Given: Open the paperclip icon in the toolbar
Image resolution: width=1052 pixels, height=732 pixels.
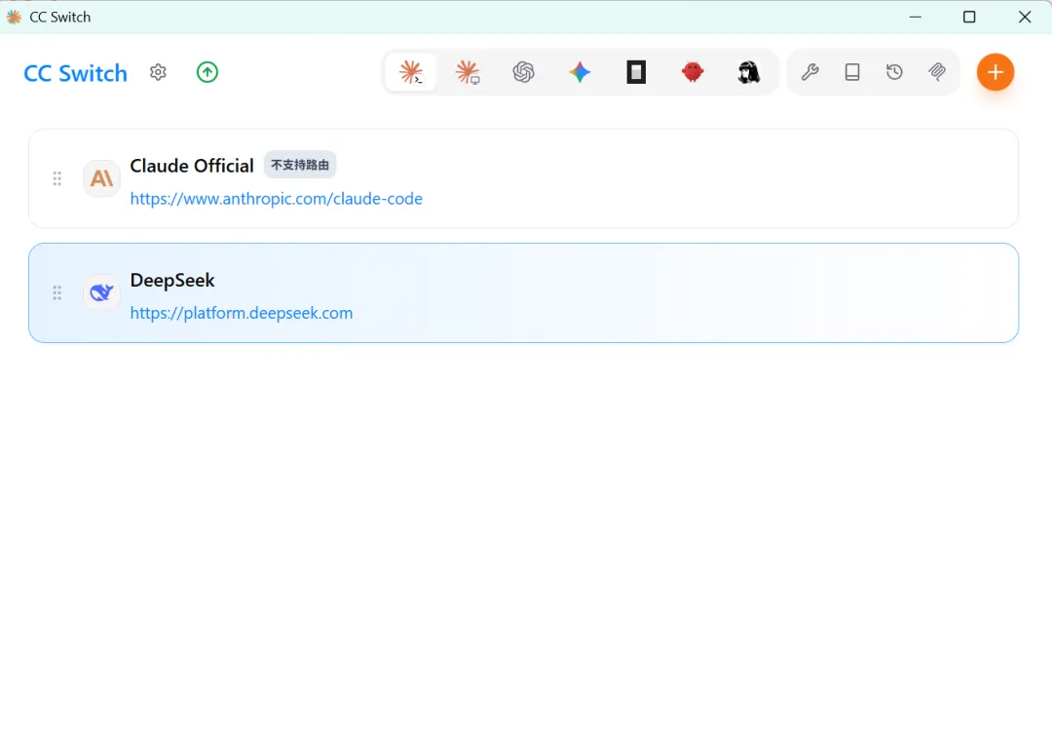Looking at the screenshot, I should click(x=937, y=72).
